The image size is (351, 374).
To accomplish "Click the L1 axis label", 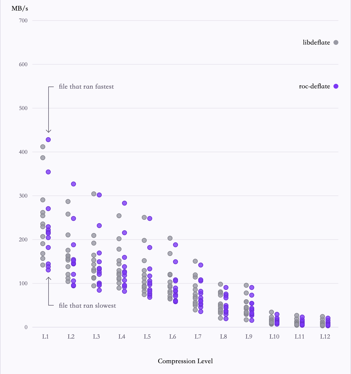I will tap(46, 336).
